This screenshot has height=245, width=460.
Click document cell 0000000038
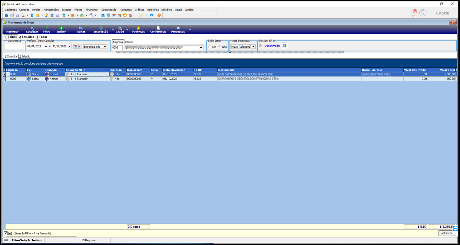pos(138,74)
